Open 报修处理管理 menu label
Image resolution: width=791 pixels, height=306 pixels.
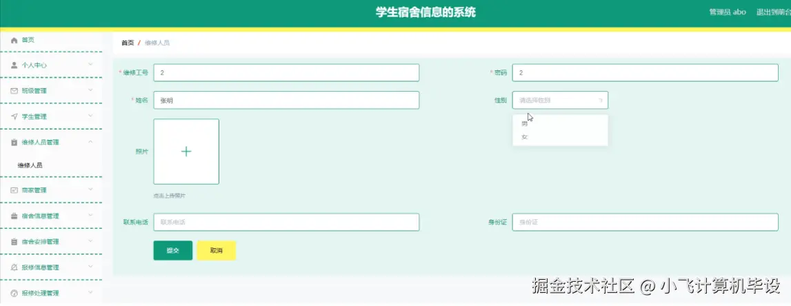[x=41, y=293]
